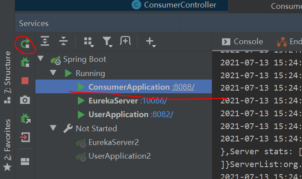Viewport: 302px width, 179px height.
Task: Open the Filter dropdown icon
Action: coord(107,42)
